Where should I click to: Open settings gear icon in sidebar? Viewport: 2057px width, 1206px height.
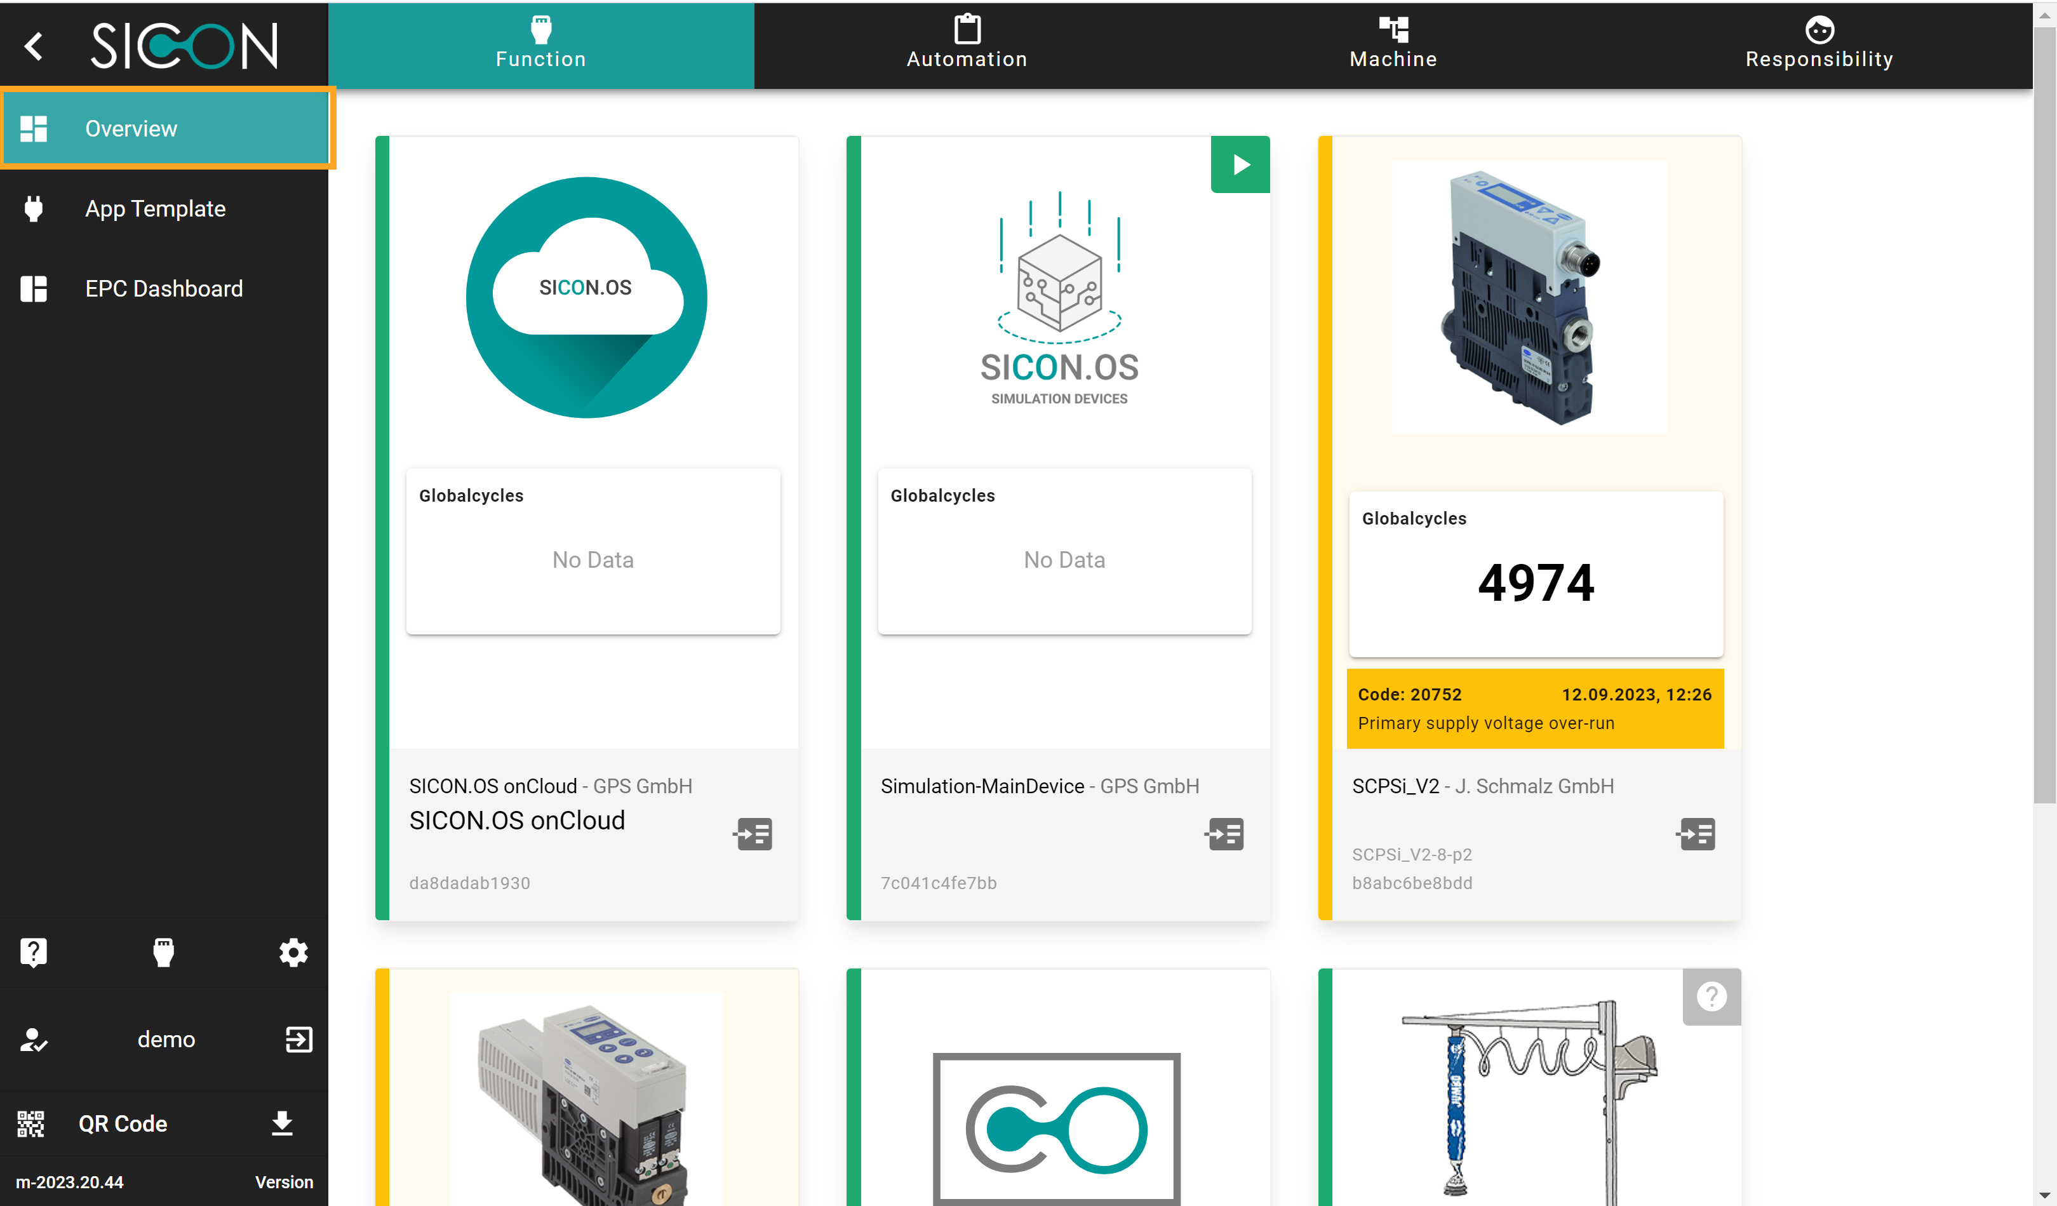tap(293, 952)
